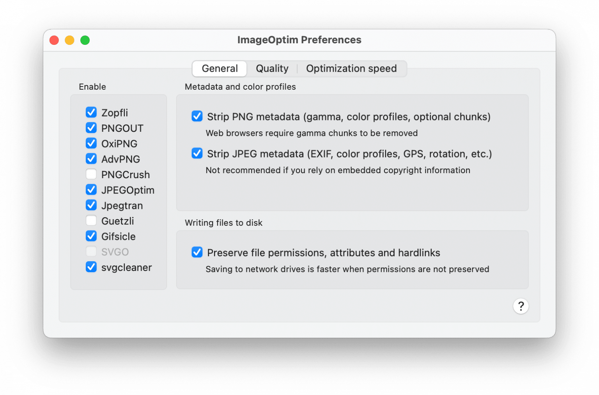Click the 'Enable' section heading

[x=92, y=87]
